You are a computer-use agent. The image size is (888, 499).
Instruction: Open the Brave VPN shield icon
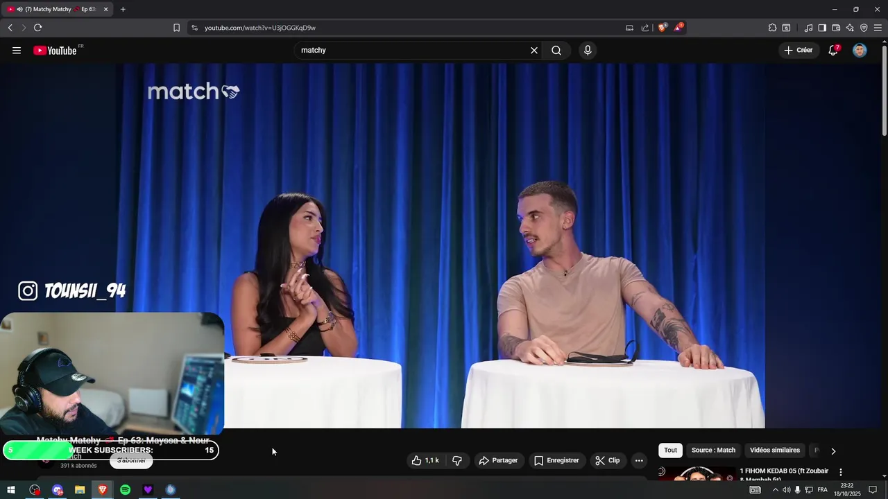click(864, 28)
